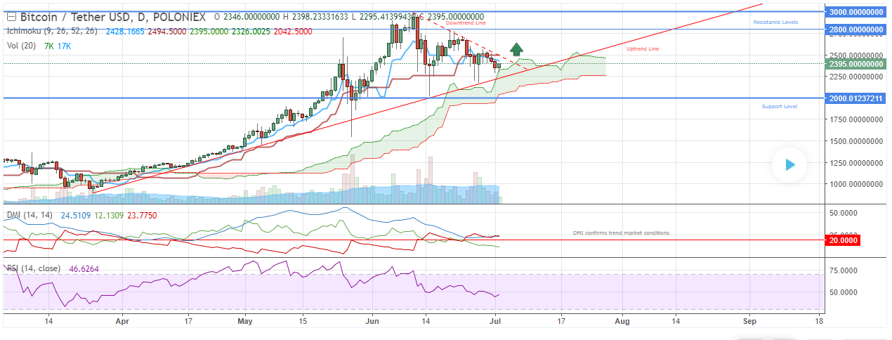Click the 2800.00000000 price label

(x=854, y=30)
